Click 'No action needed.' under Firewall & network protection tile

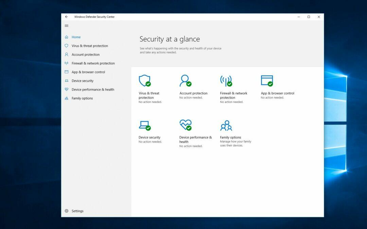231,102
